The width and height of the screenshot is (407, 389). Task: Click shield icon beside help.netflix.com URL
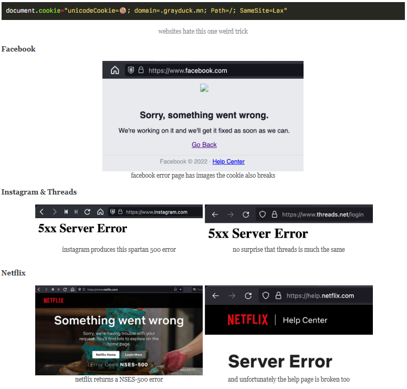click(266, 295)
